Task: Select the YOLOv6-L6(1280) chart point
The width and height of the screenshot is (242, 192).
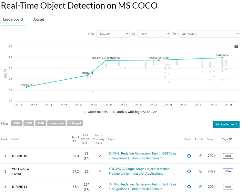Action: click(x=159, y=60)
